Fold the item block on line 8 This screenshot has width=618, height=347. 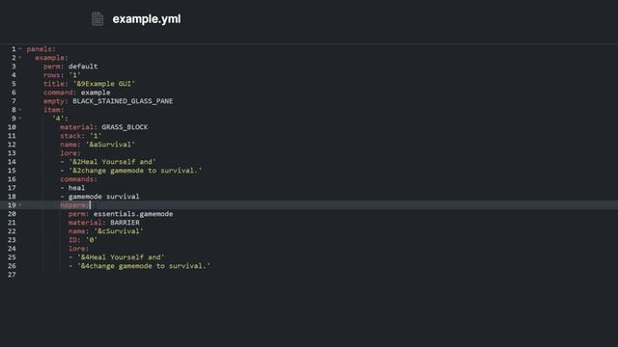coord(20,110)
